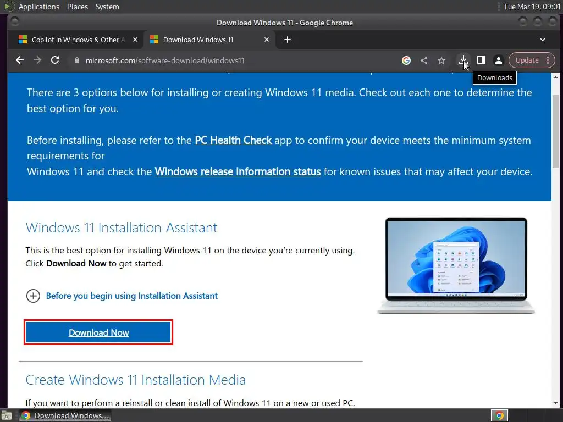Open the Downloads panel
Viewport: 563px width, 422px height.
pyautogui.click(x=463, y=60)
